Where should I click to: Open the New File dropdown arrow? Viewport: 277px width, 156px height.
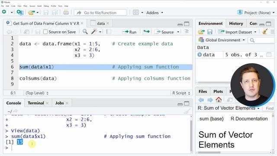click(12, 13)
